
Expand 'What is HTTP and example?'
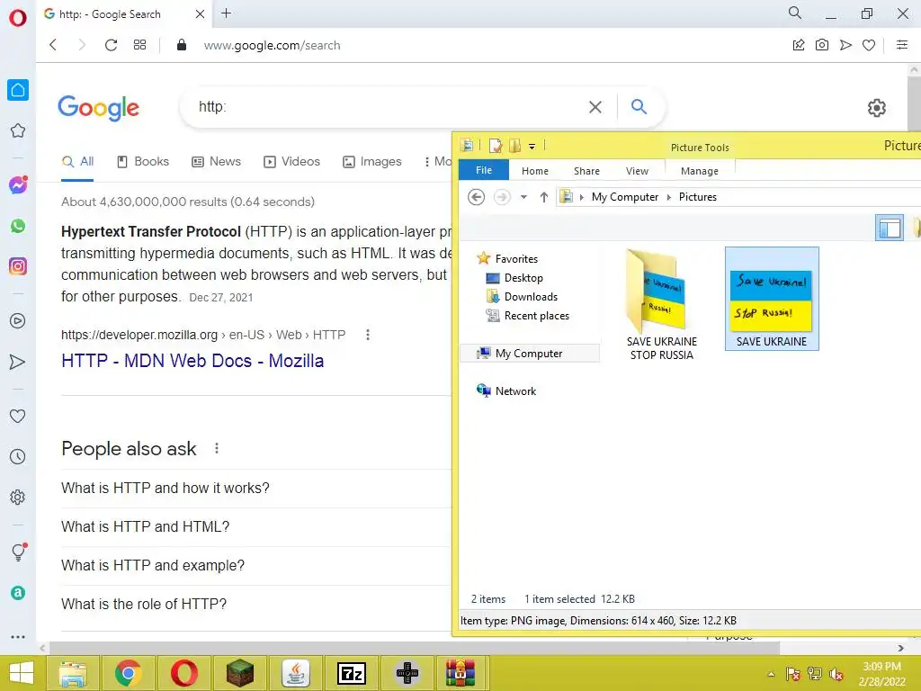pos(256,566)
